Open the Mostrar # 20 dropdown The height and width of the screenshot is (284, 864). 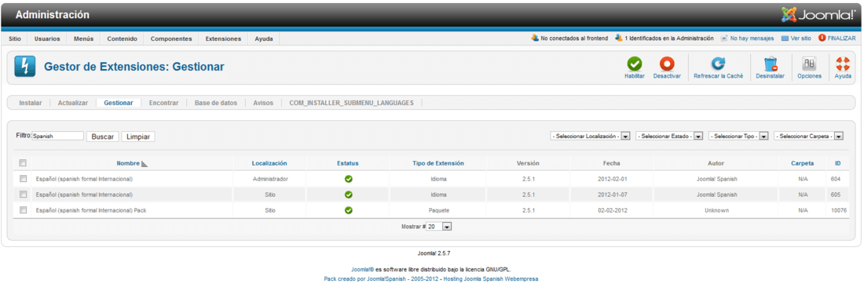tap(439, 226)
